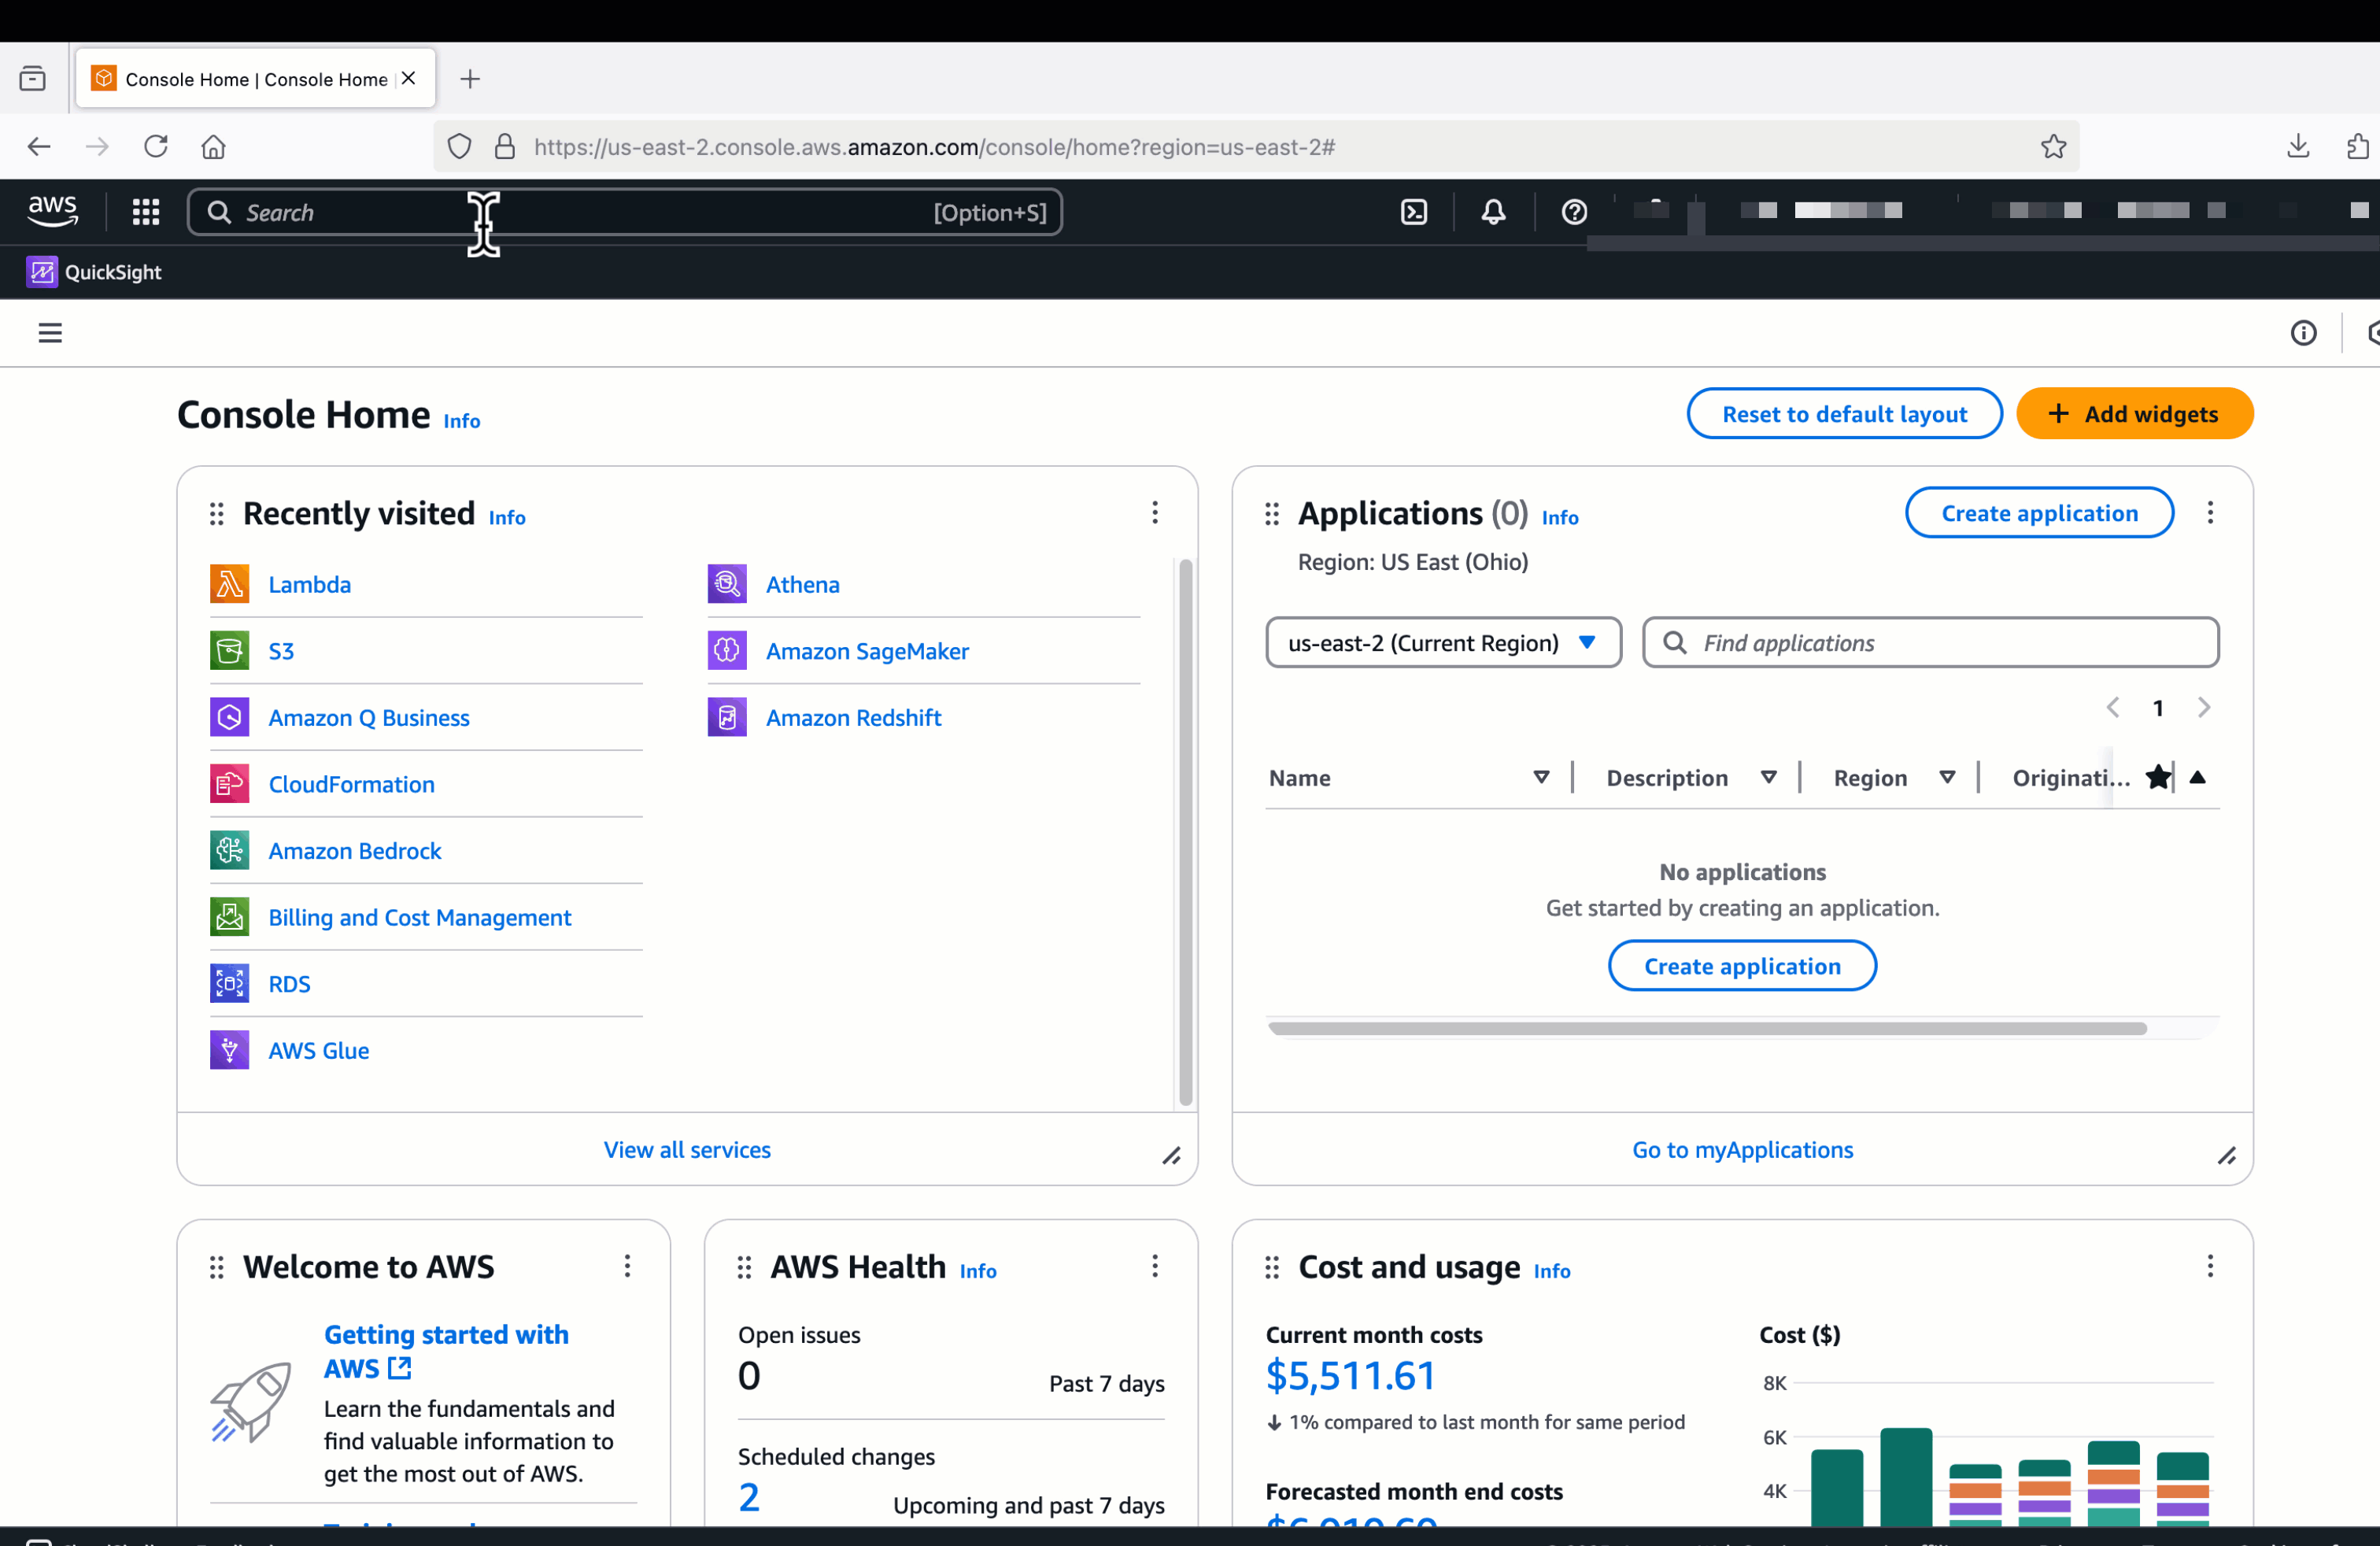This screenshot has width=2380, height=1546.
Task: Toggle sort on Region column
Action: [1946, 777]
